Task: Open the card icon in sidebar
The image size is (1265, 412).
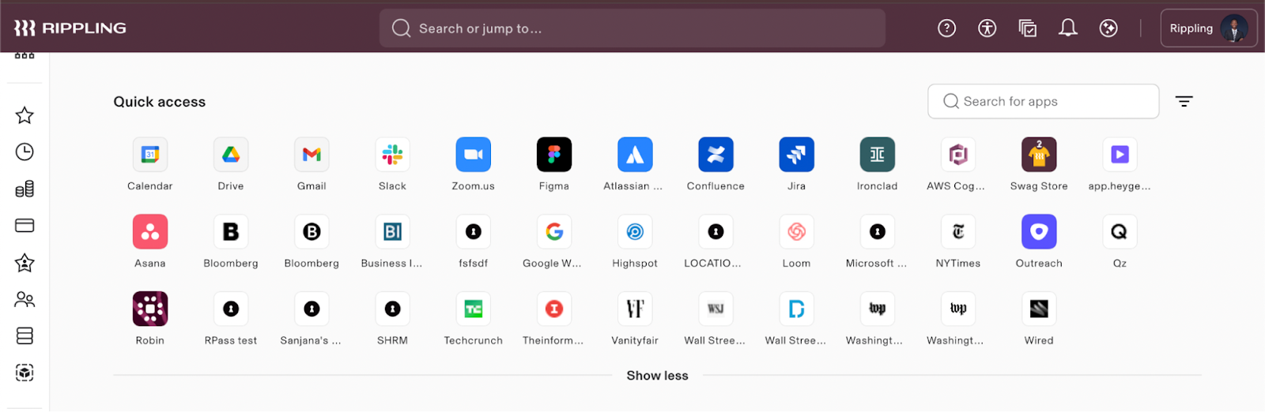Action: click(25, 226)
